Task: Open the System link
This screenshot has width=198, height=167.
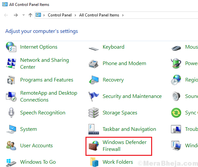Action: tap(28, 129)
